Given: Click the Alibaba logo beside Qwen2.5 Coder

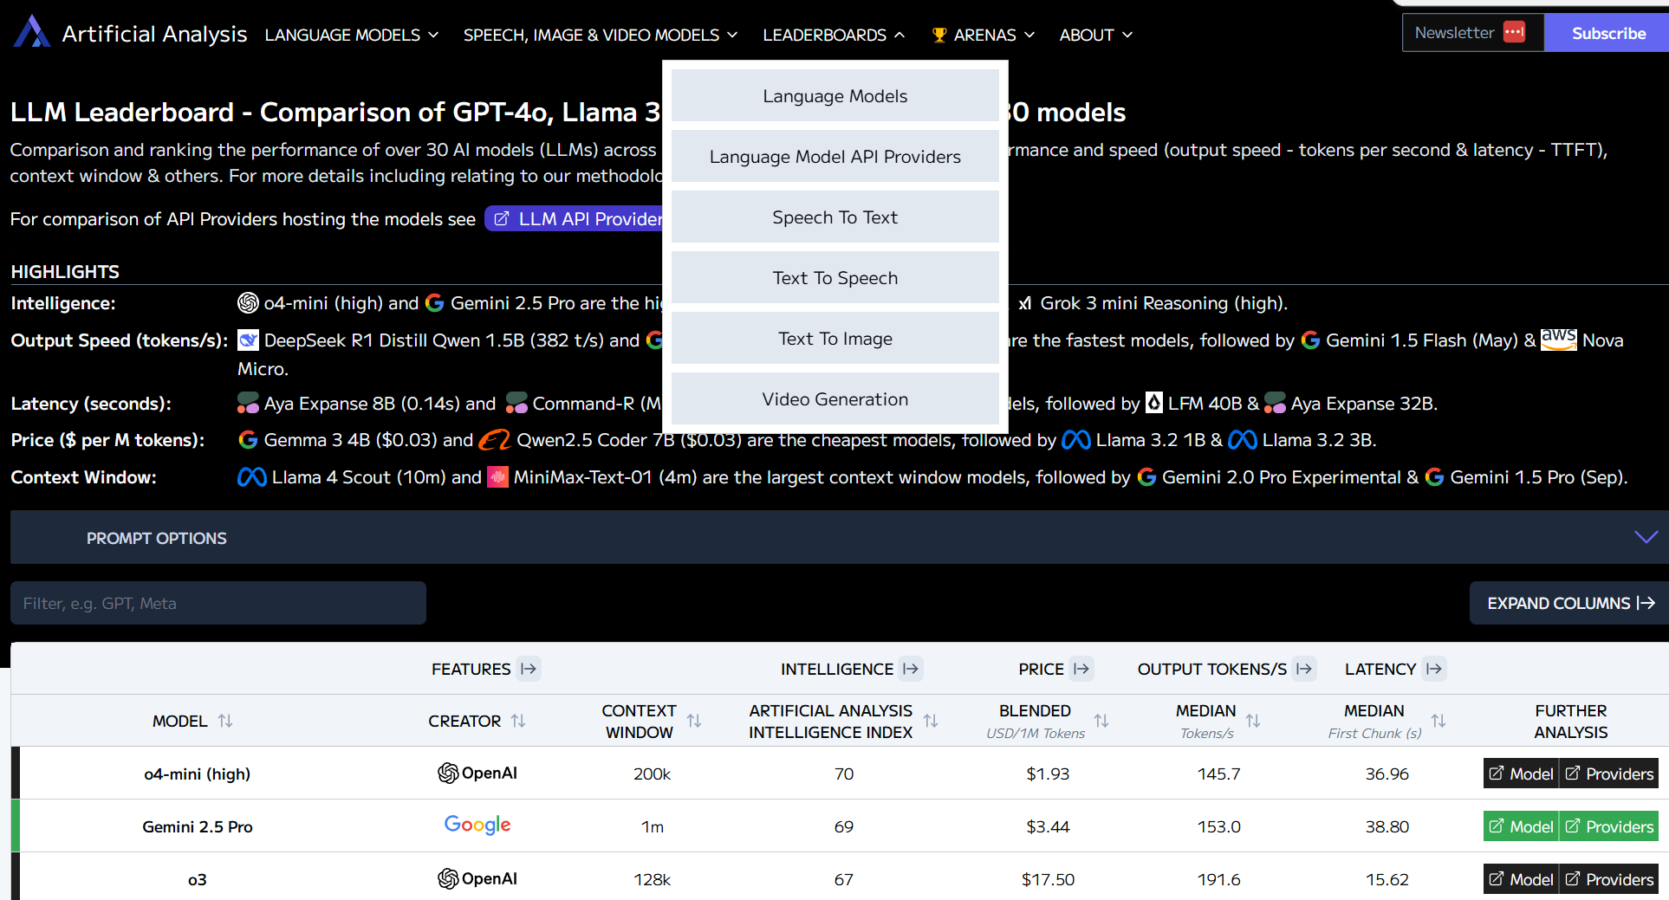Looking at the screenshot, I should (495, 440).
